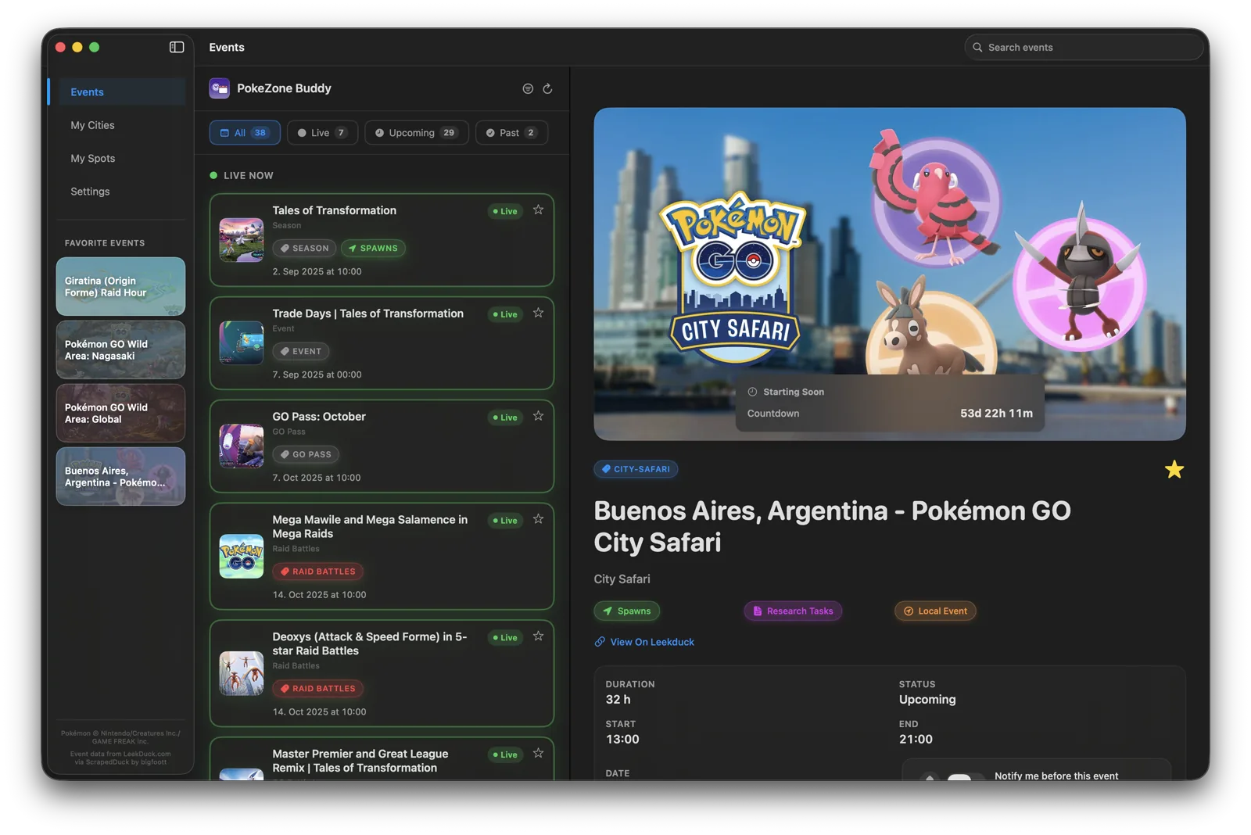Click the START time '13:00'
Viewport: 1251px width, 835px height.
pos(622,740)
